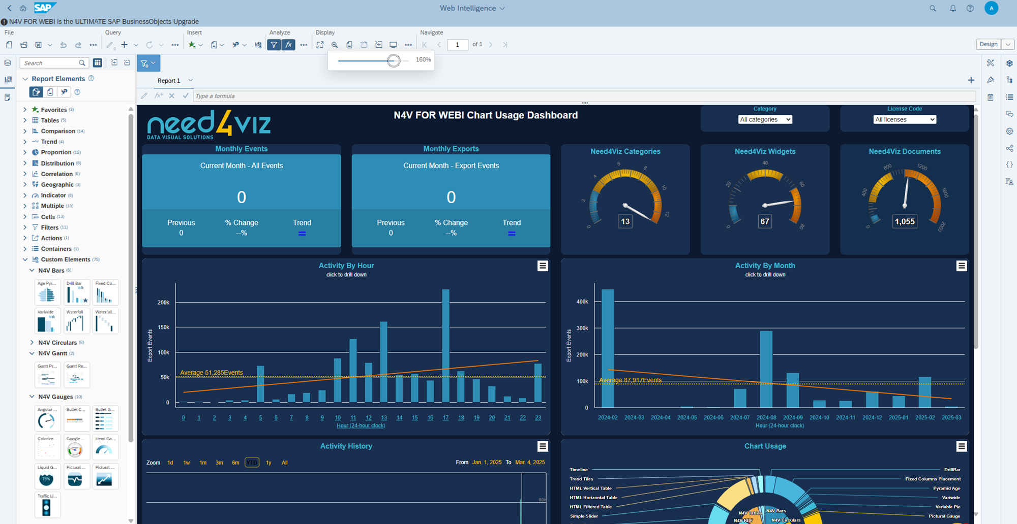This screenshot has height=524, width=1017.
Task: Select the 1y zoom range in Activity History
Action: (x=268, y=463)
